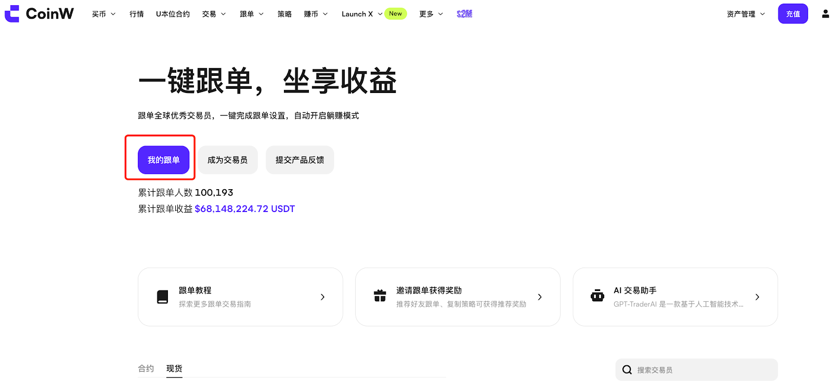Click the gift icon for 邀请跟单获得奖励

[380, 296]
